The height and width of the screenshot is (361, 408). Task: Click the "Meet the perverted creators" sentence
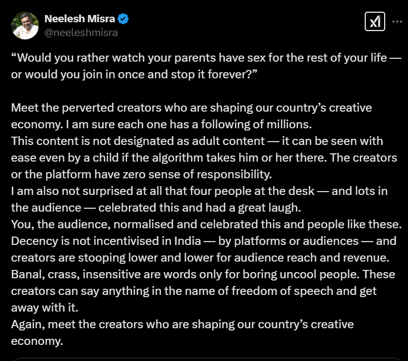192,108
